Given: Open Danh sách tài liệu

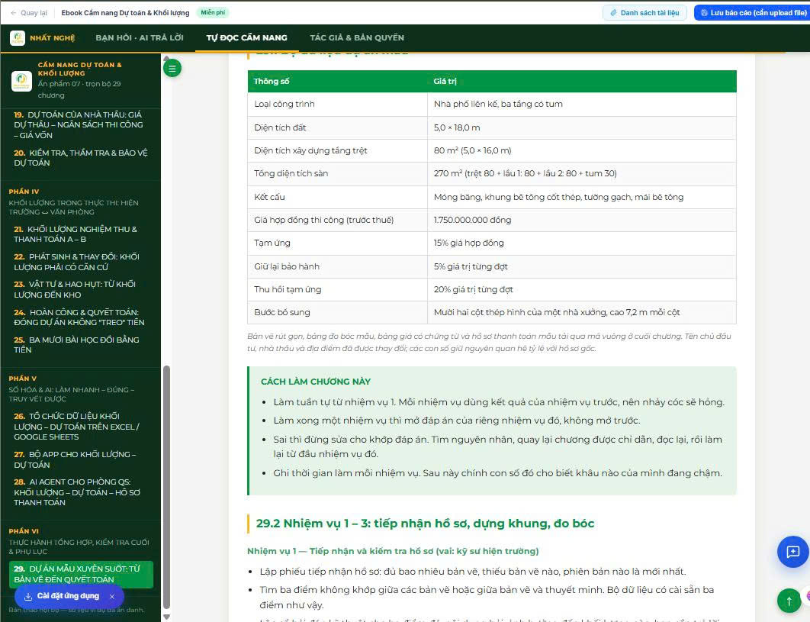Looking at the screenshot, I should point(644,13).
